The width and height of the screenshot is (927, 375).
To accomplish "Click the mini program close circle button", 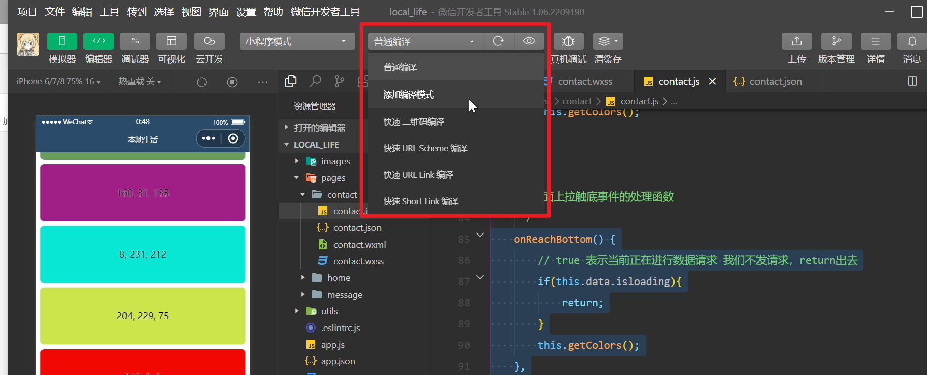I will coord(233,138).
